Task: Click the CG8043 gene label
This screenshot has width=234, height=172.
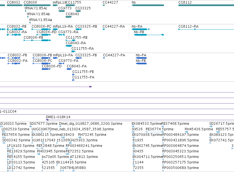Action: coord(72,14)
